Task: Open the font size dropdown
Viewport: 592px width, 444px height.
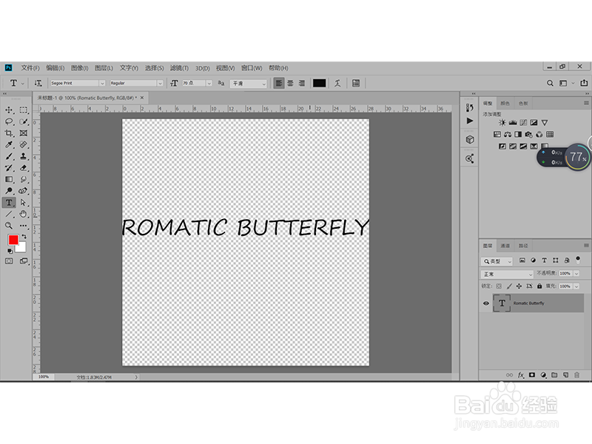Action: [x=209, y=83]
